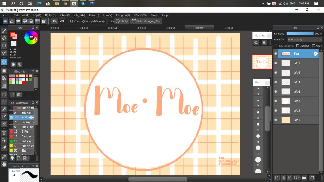Click the 'Di chuyển ngang/dọc' button
The width and height of the screenshot is (324, 182).
point(146,21)
